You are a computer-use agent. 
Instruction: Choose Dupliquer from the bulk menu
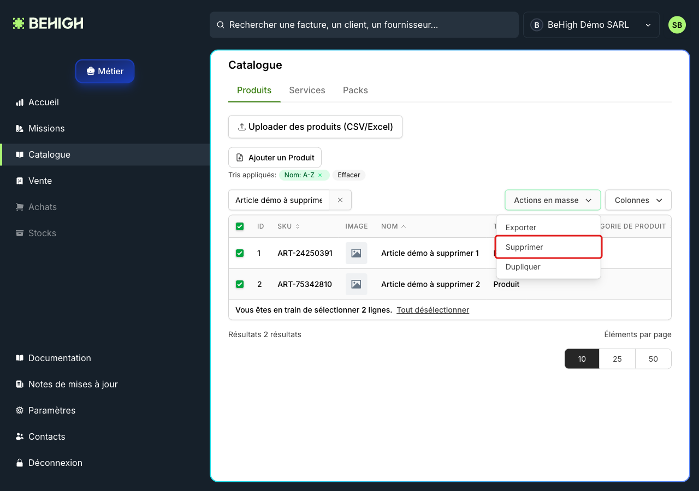pos(548,267)
